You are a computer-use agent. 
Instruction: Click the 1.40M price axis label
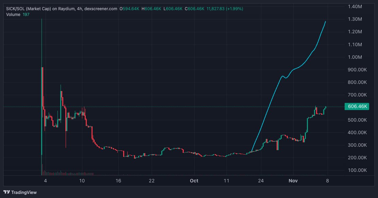tap(355, 6)
